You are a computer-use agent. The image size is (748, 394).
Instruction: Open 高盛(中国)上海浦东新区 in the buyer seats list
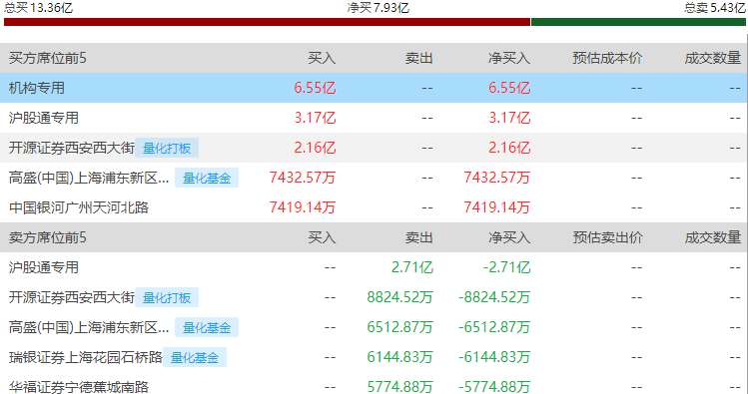pyautogui.click(x=89, y=178)
